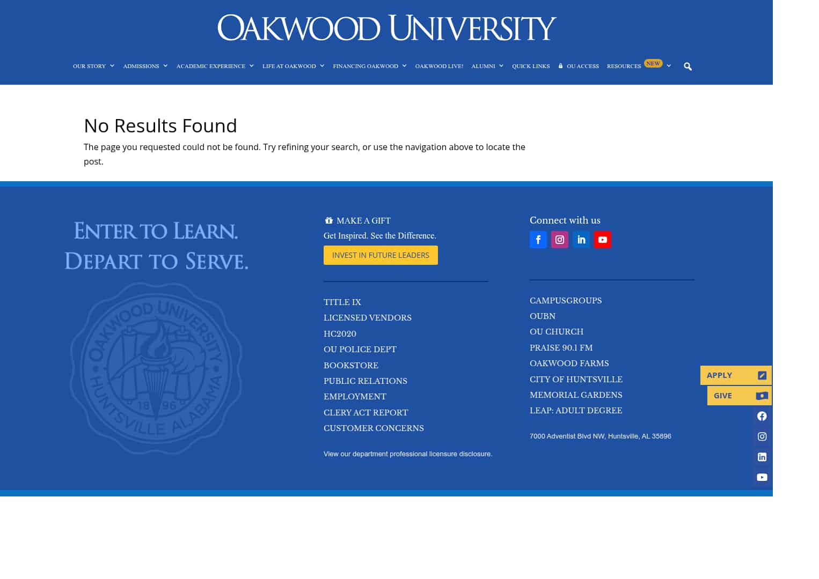The width and height of the screenshot is (819, 579).
Task: Expand the Alumni dropdown
Action: pos(487,66)
